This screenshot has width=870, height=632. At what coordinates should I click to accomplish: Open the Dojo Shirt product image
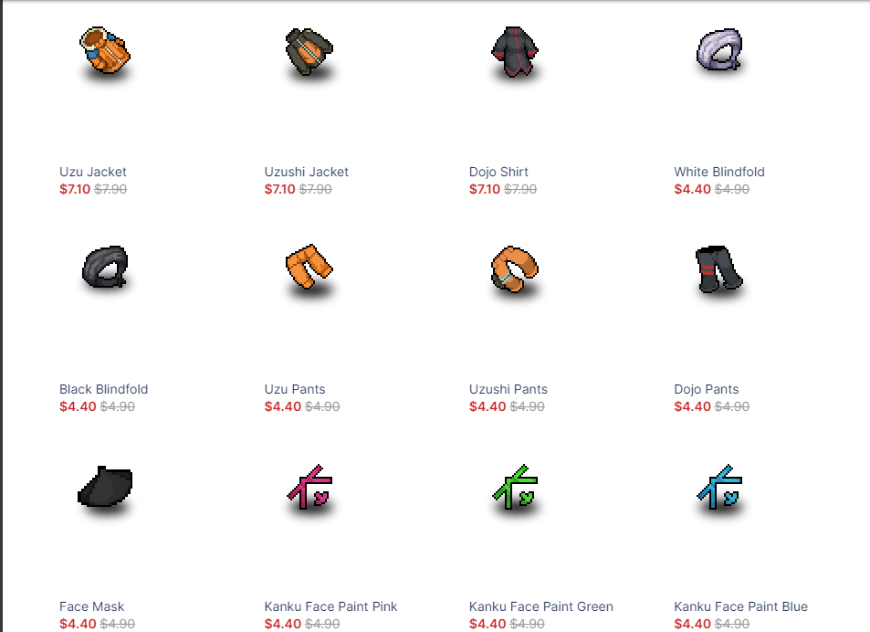pyautogui.click(x=514, y=52)
